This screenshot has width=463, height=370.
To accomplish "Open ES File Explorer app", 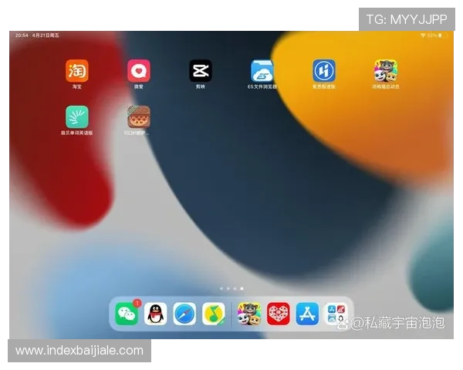I will pos(262,71).
